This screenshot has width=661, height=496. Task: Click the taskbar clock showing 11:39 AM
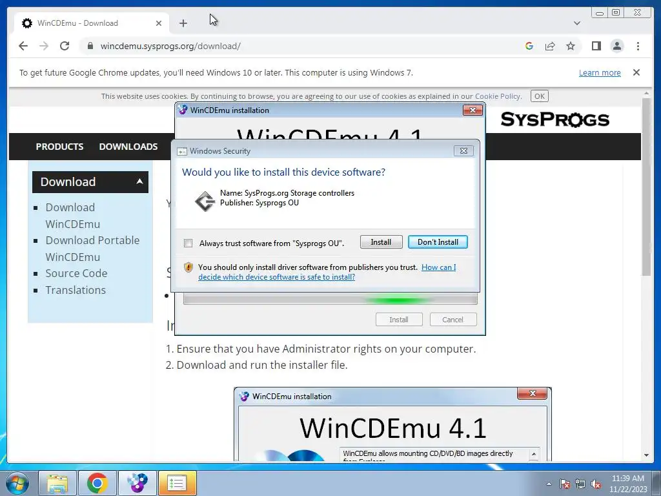627,484
